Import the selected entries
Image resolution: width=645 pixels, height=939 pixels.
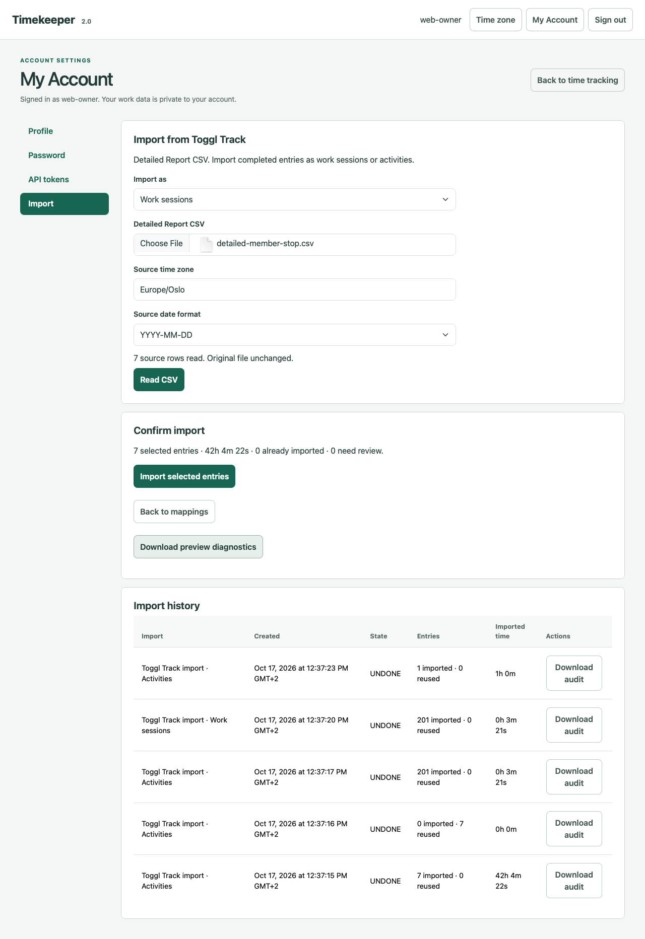click(184, 476)
